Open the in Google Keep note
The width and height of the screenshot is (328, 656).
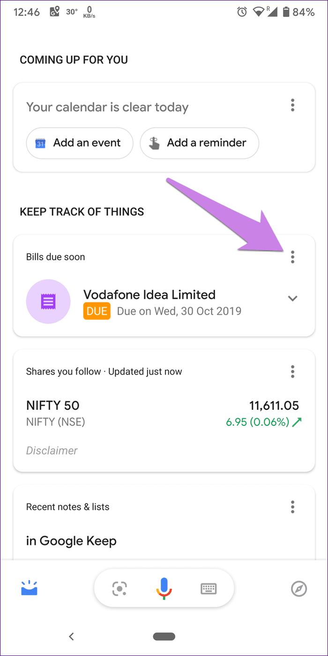(x=71, y=541)
